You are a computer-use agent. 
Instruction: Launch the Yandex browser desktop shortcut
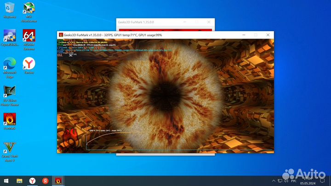coord(29,66)
